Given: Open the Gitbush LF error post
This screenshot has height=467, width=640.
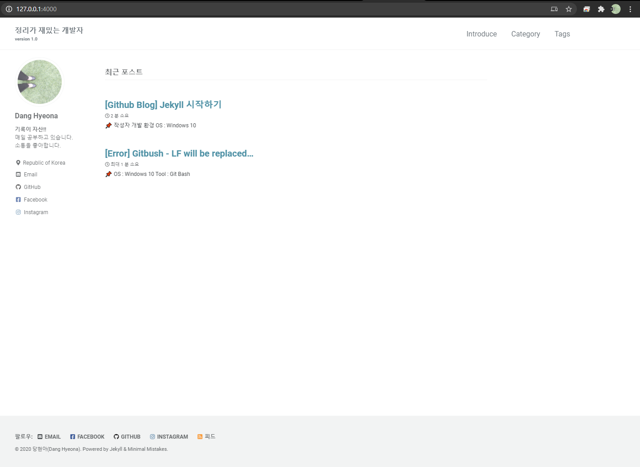Looking at the screenshot, I should [x=179, y=153].
